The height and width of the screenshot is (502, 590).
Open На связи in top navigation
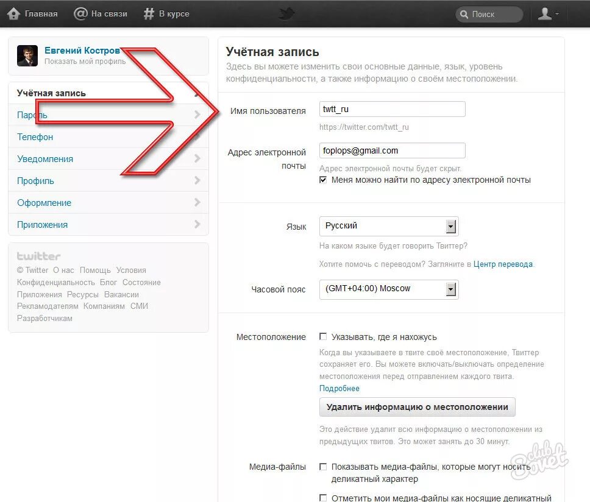109,14
